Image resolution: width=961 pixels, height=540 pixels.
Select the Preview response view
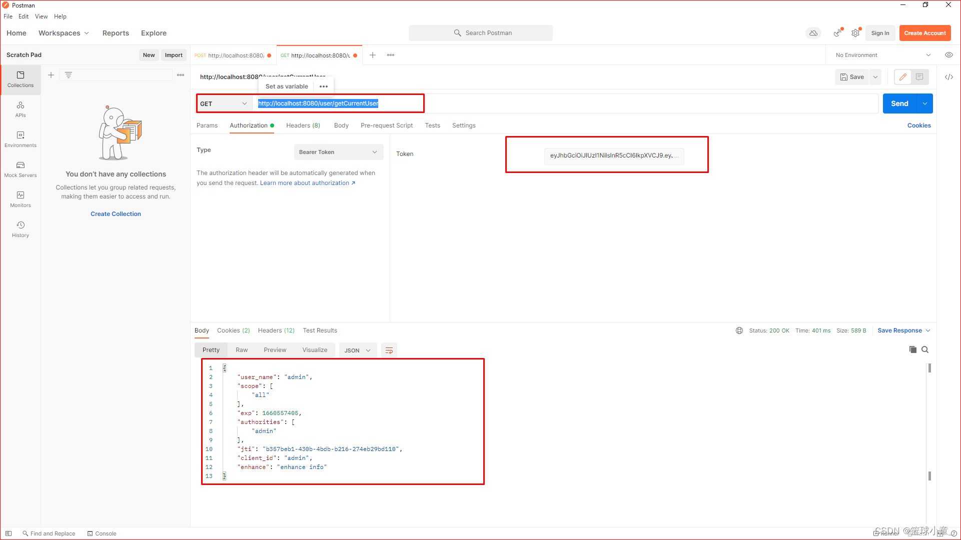coord(275,350)
